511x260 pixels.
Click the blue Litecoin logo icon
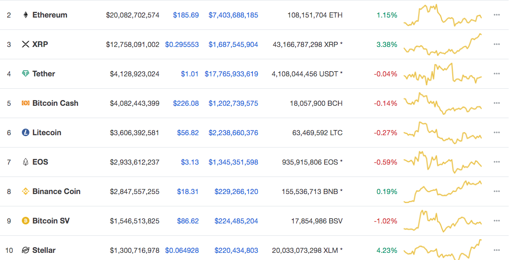pos(26,132)
